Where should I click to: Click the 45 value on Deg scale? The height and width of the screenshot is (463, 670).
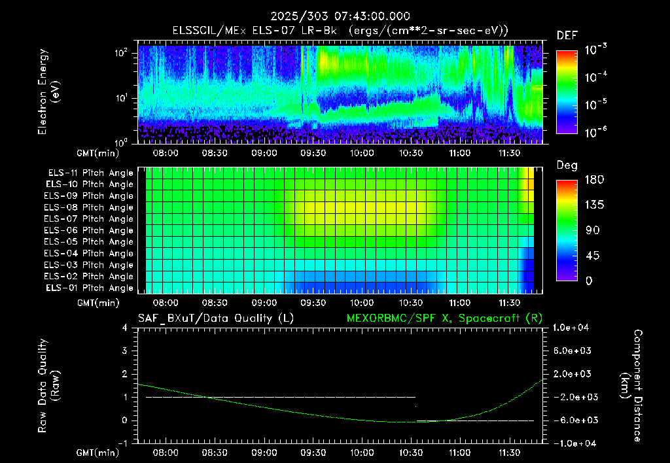(x=592, y=256)
